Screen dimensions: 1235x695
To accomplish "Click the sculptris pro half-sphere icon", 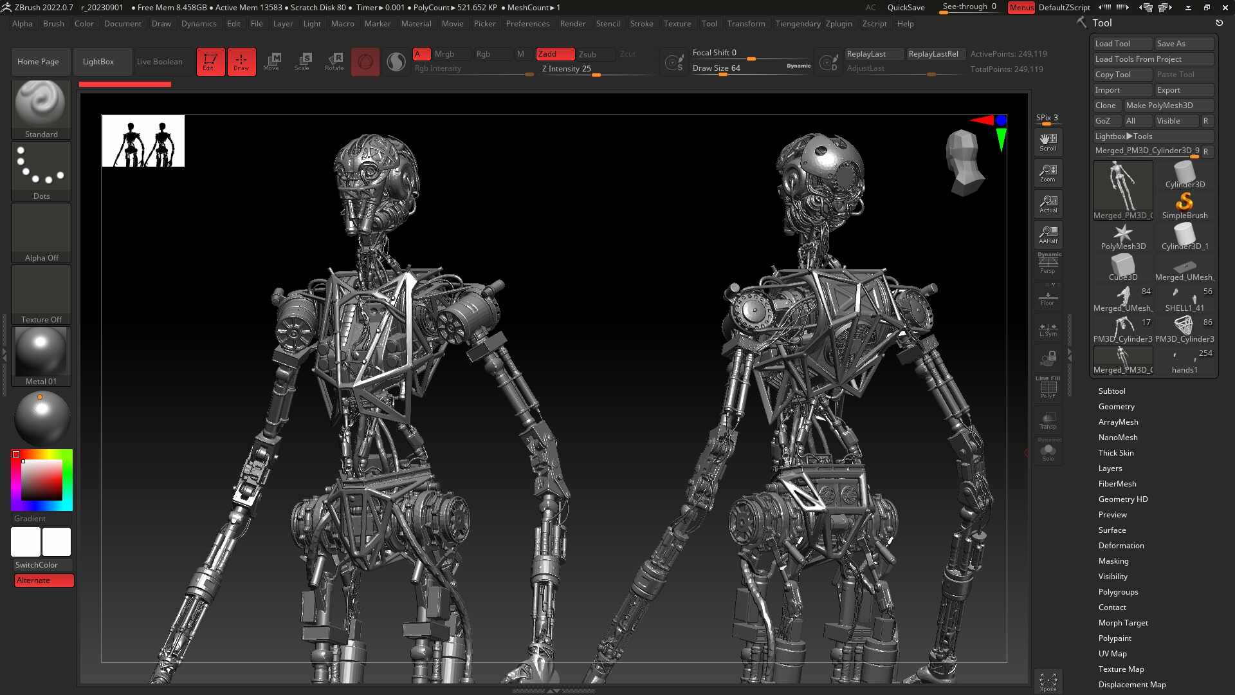I will (396, 62).
